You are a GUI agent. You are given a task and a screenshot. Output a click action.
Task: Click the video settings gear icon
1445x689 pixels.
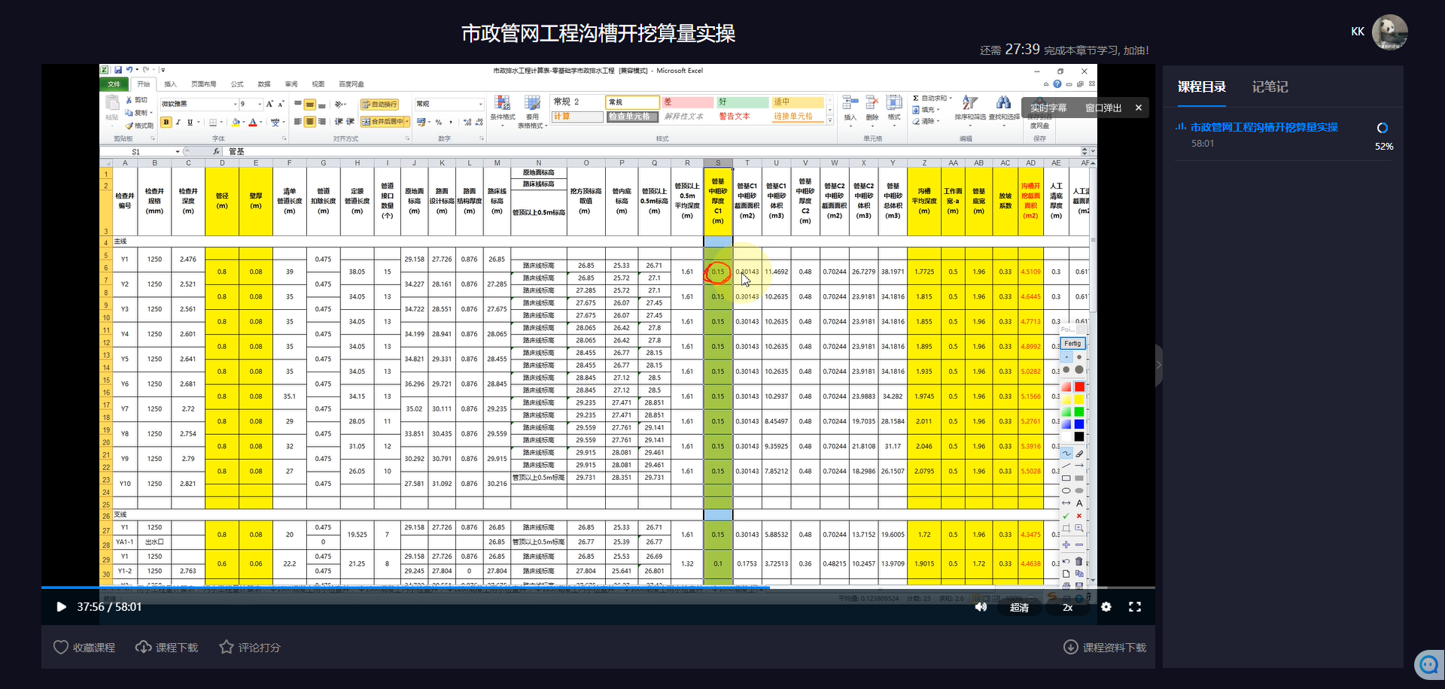1106,607
